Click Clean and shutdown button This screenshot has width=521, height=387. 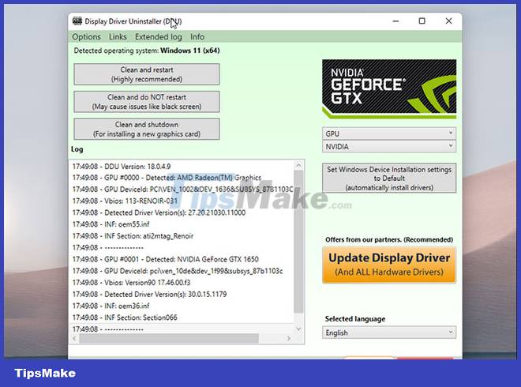pos(147,129)
